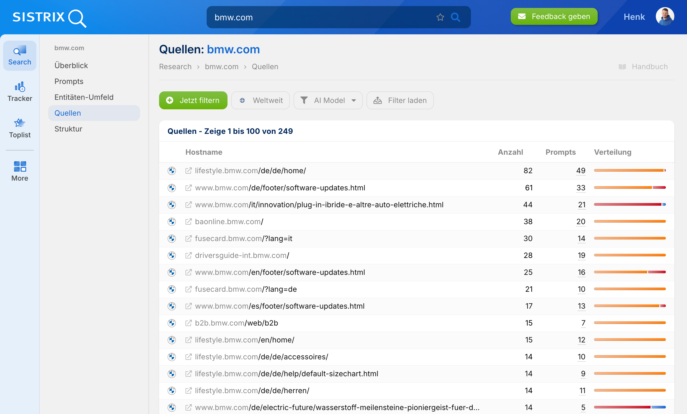The width and height of the screenshot is (687, 414).
Task: Click user avatar picture next to Henk
Action: coord(665,17)
